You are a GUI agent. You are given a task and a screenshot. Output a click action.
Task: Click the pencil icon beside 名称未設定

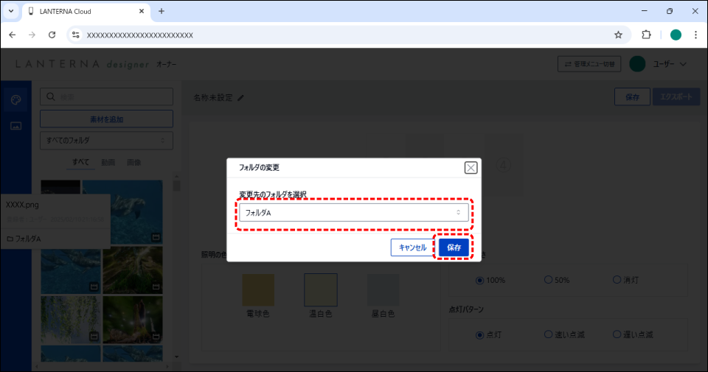[240, 97]
